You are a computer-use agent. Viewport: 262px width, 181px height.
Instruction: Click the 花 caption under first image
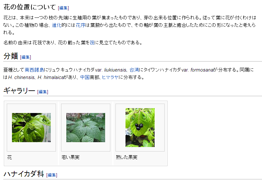pyautogui.click(x=9, y=157)
